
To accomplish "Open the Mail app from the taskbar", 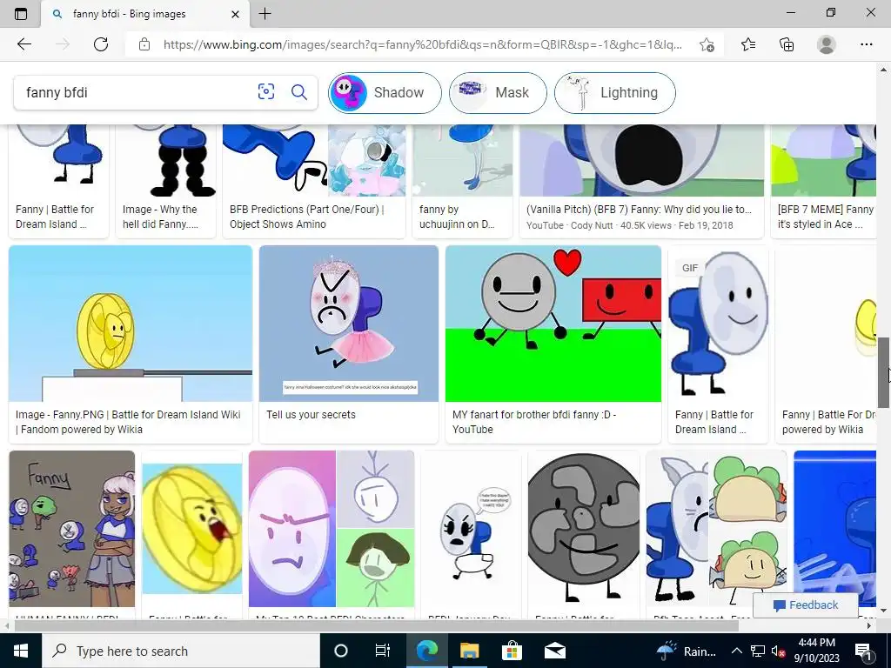I will (x=554, y=651).
